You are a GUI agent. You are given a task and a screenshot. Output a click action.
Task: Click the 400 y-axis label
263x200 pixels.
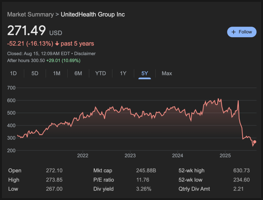(x=11, y=125)
